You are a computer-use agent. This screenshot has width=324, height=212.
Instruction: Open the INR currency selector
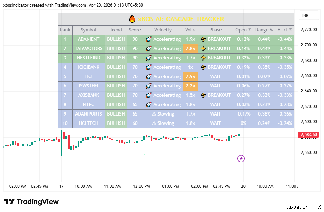click(x=309, y=16)
